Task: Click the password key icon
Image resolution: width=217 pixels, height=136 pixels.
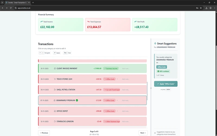Action: [x=197, y=8]
